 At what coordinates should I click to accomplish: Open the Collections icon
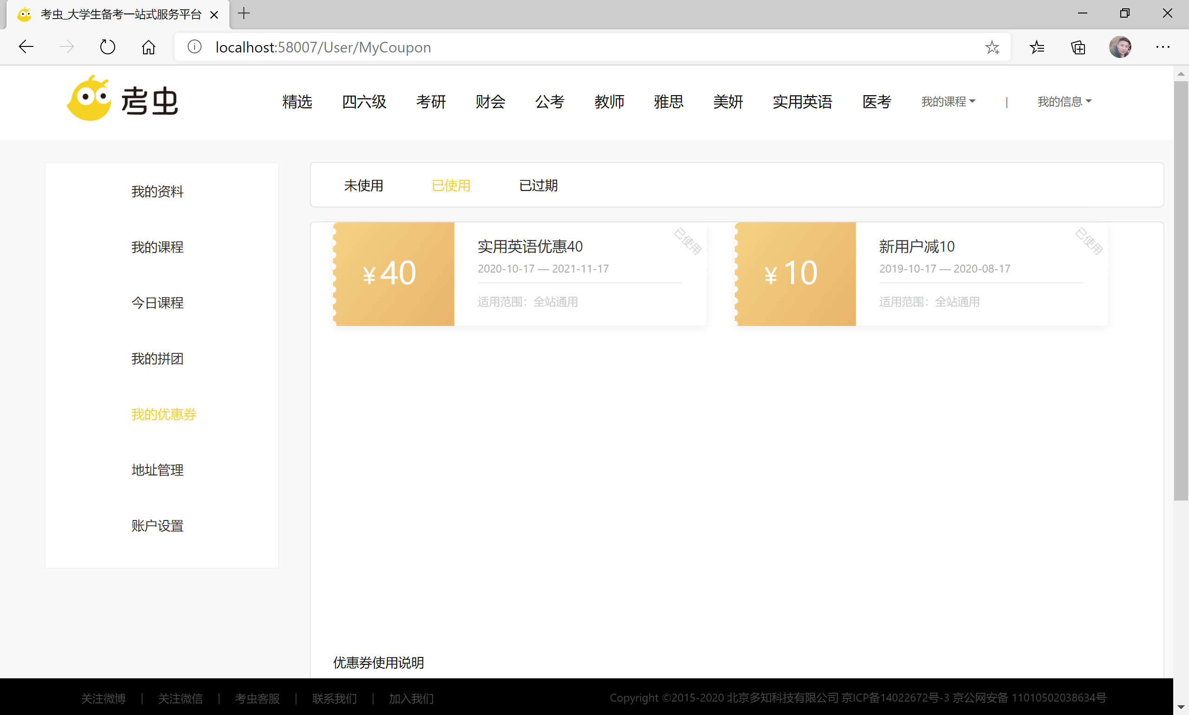(x=1078, y=47)
